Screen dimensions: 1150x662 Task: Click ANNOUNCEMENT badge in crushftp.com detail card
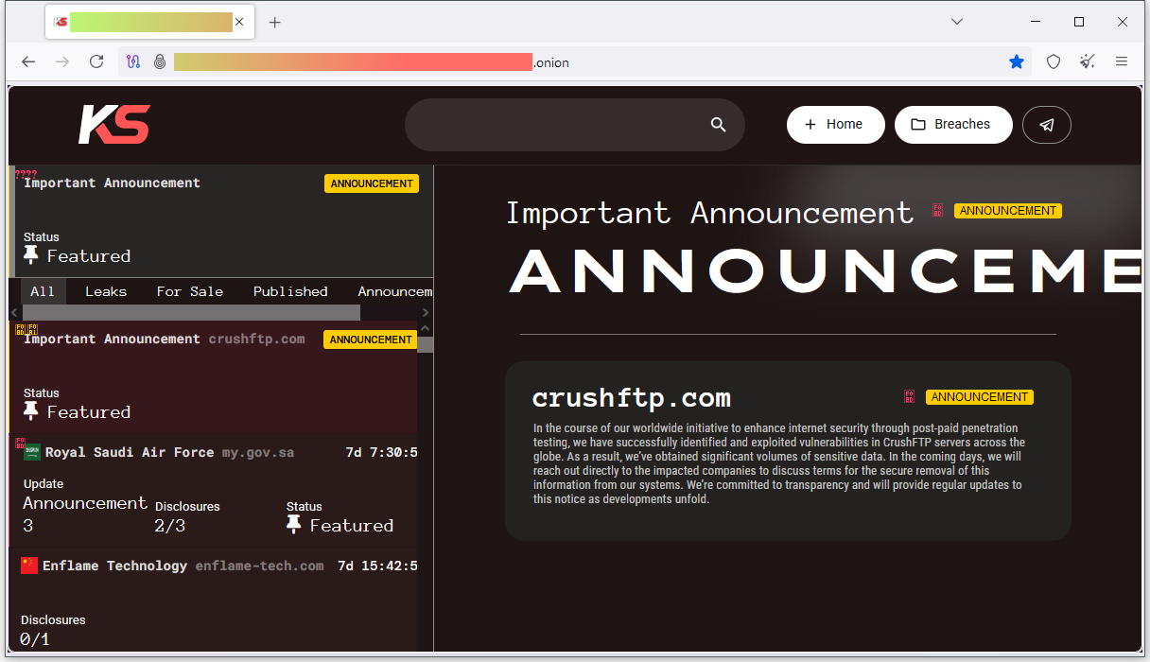(980, 397)
